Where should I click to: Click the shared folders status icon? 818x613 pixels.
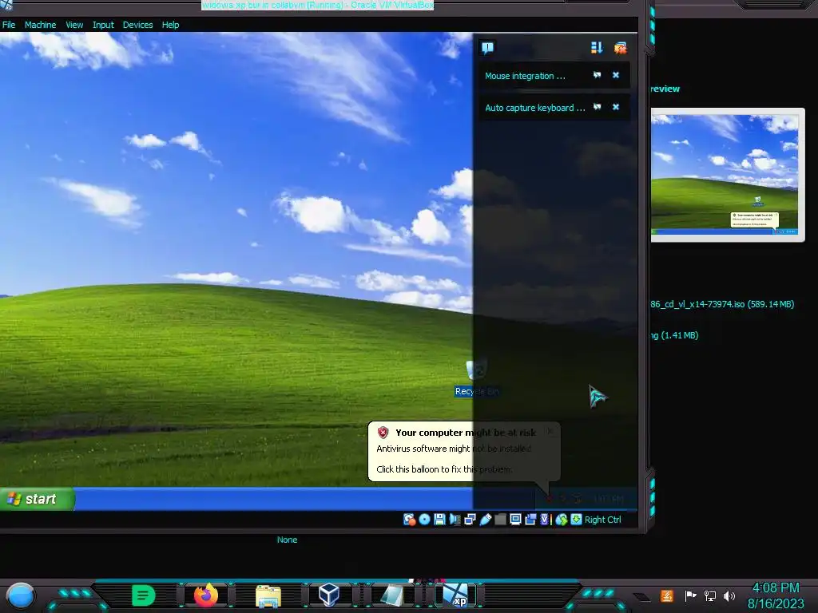tap(500, 519)
